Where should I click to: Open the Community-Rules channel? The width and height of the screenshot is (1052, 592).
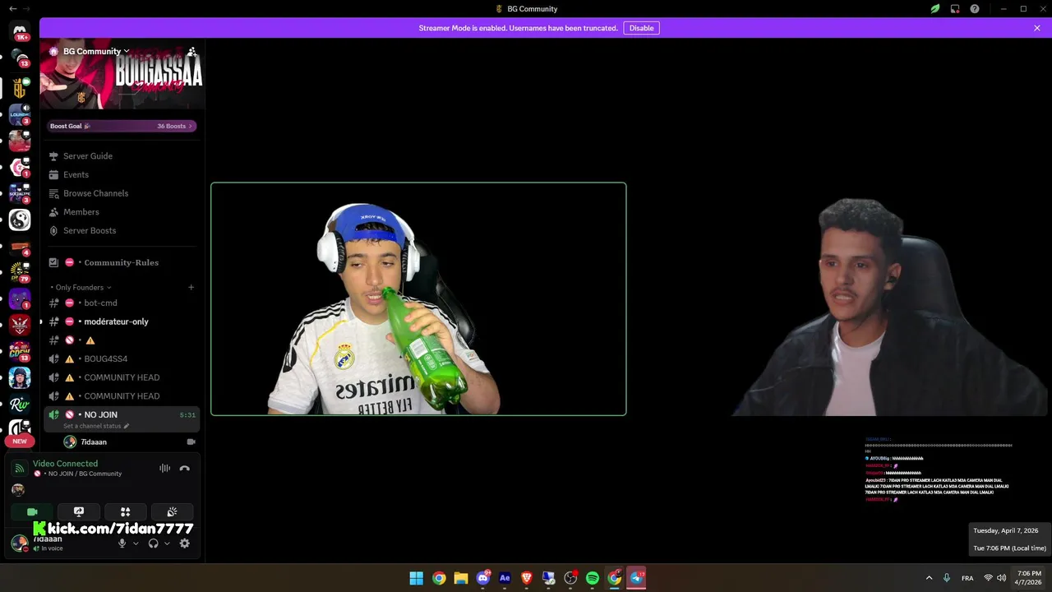point(122,262)
